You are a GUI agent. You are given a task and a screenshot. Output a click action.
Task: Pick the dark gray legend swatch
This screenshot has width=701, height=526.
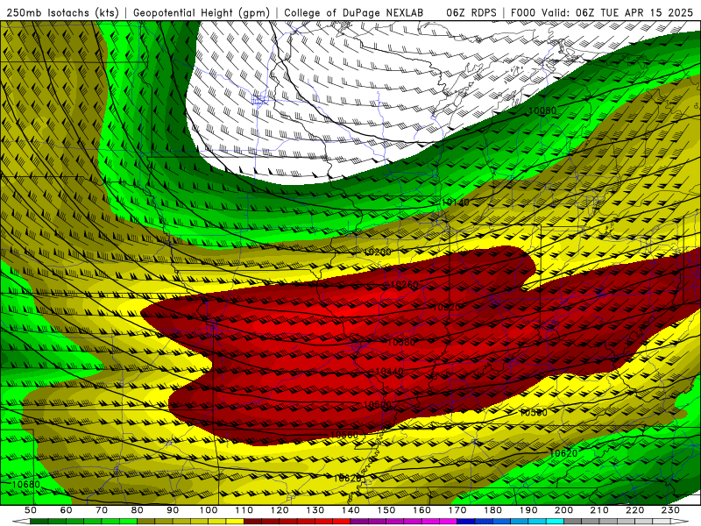(x=572, y=521)
